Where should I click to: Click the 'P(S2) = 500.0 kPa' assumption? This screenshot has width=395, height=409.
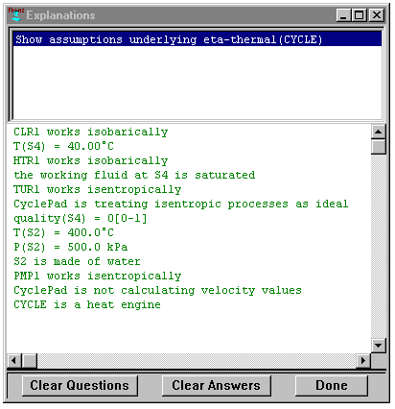[71, 247]
